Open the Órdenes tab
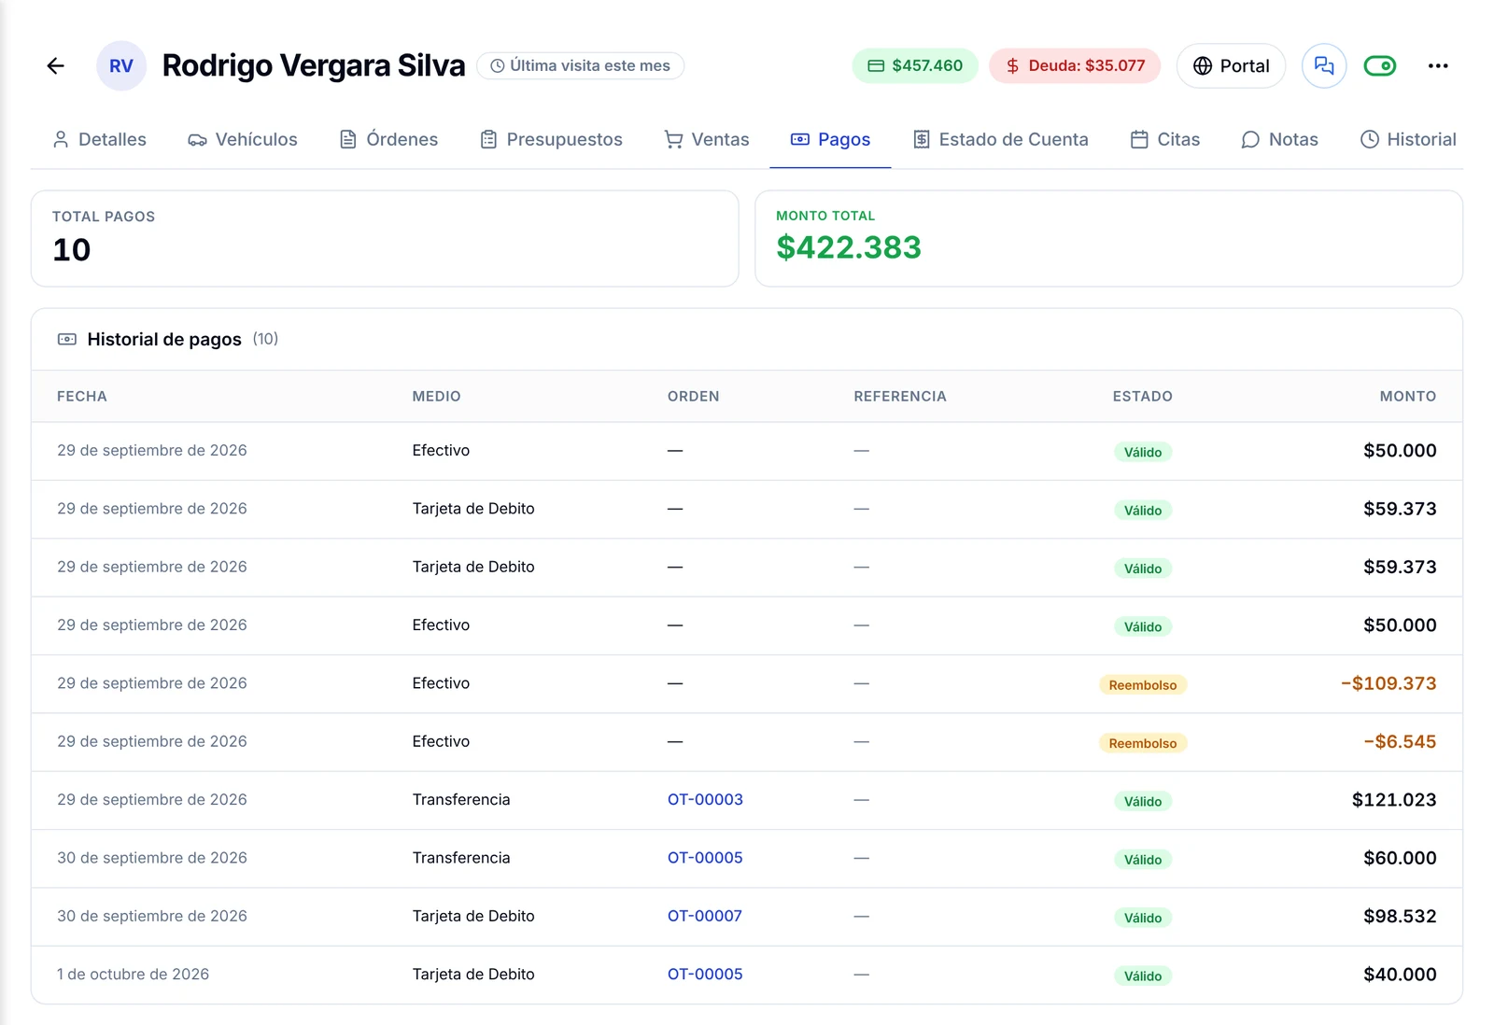Viewport: 1494px width, 1025px height. (388, 139)
